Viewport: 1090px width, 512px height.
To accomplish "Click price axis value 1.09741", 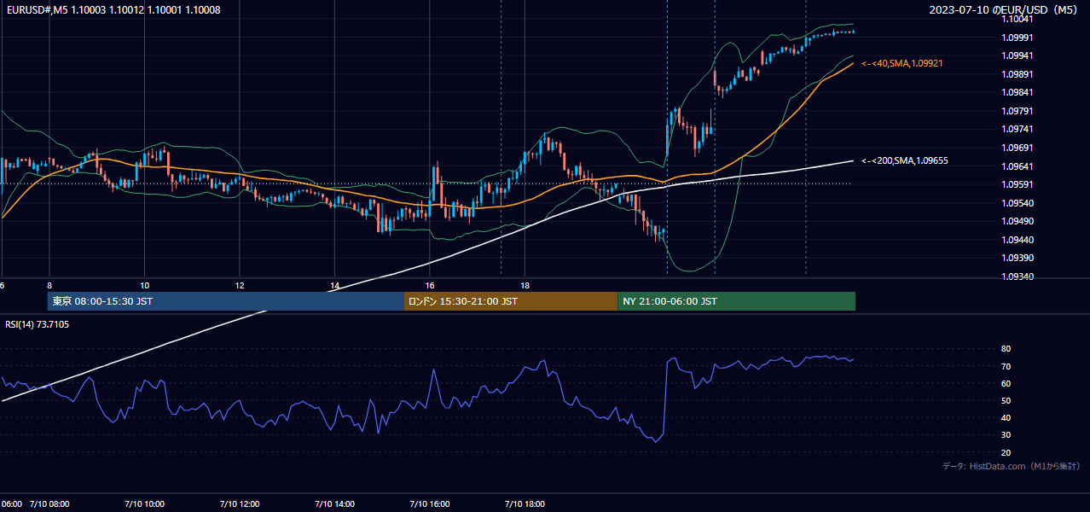I will (1017, 129).
